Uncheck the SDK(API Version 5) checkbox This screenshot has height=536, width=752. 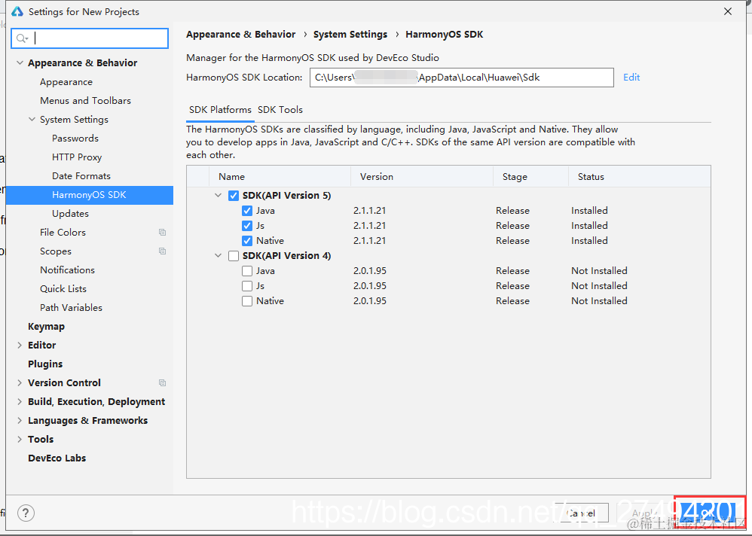click(x=234, y=196)
